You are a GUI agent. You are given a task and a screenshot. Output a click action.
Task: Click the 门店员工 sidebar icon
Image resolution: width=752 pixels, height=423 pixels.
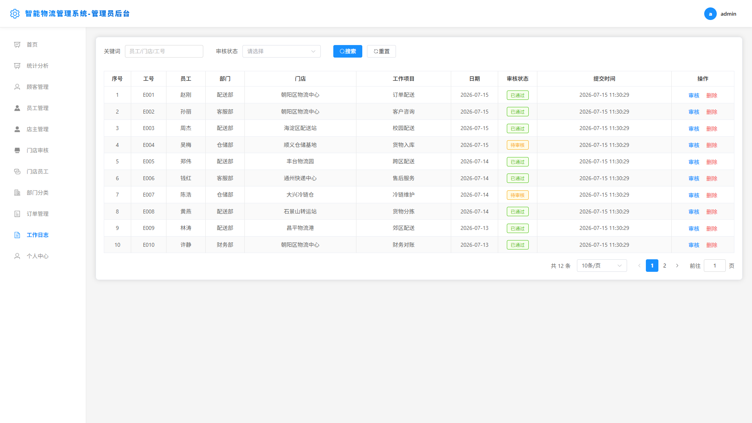tap(17, 172)
